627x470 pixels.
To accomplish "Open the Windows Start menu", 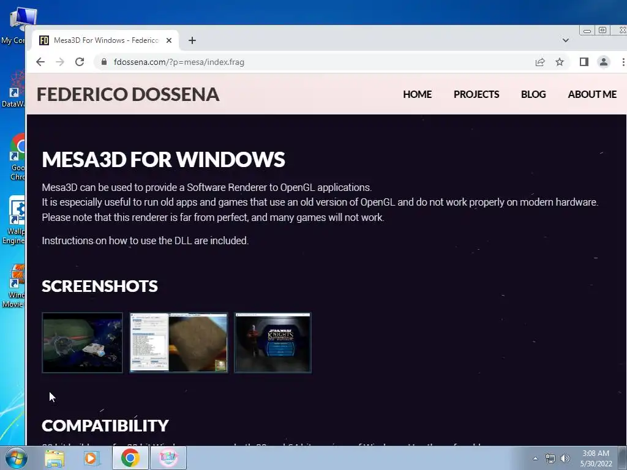I will tap(16, 458).
